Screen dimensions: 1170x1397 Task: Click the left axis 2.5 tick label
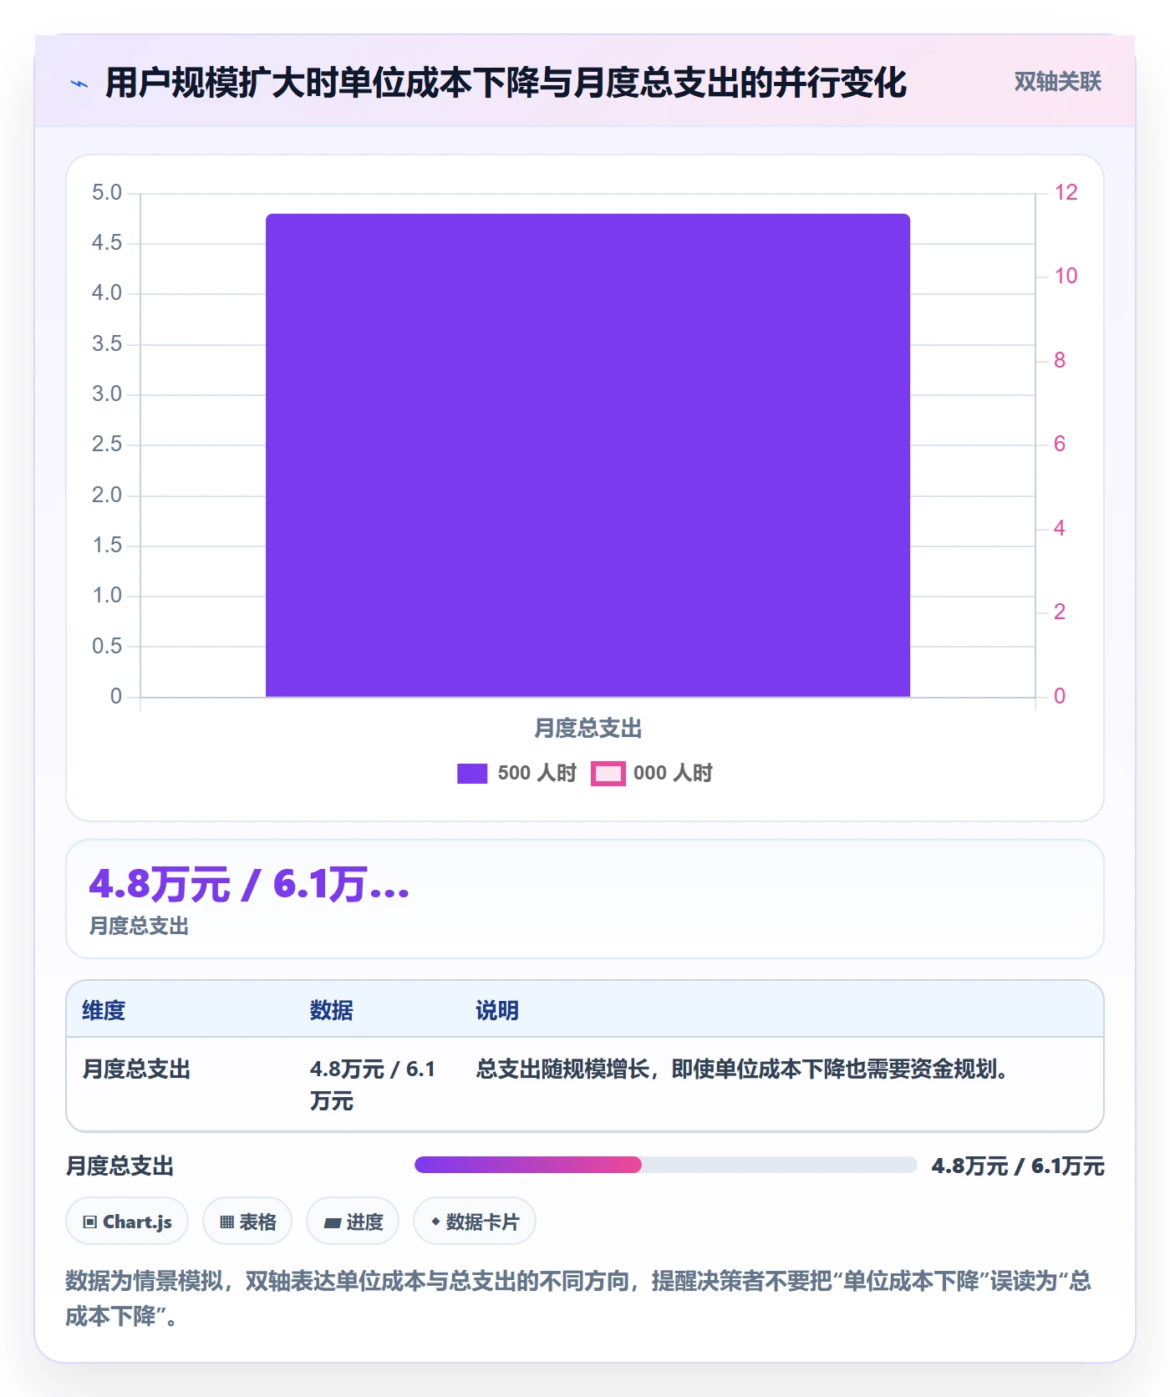(107, 444)
